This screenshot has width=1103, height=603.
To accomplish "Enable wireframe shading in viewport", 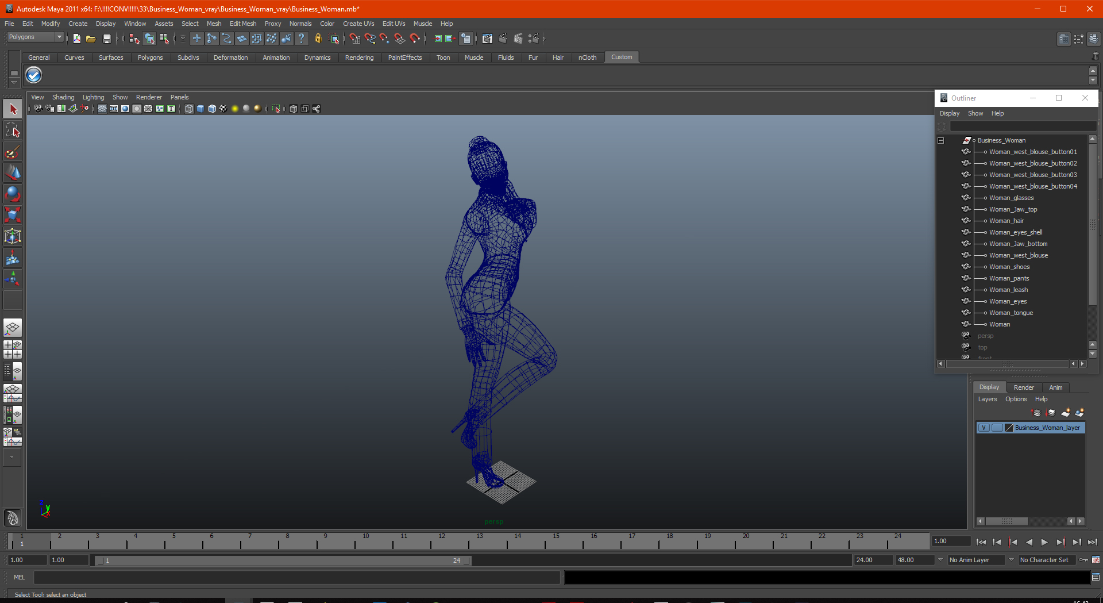I will (x=189, y=109).
